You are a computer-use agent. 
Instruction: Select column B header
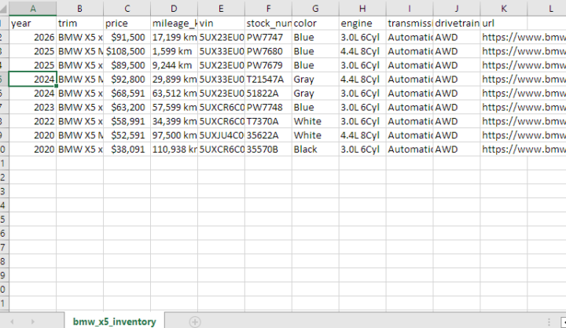tap(79, 9)
